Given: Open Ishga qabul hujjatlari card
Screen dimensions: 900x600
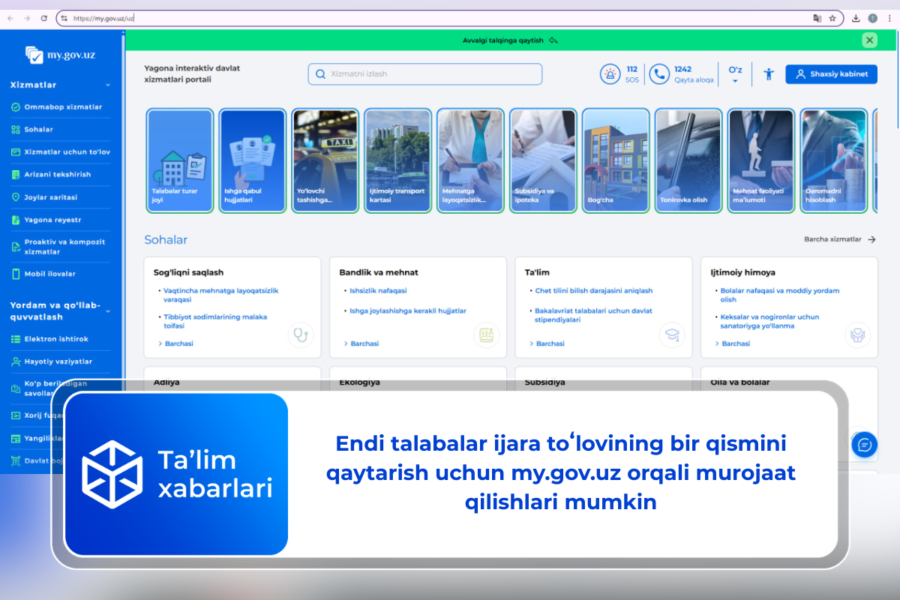Looking at the screenshot, I should point(253,160).
